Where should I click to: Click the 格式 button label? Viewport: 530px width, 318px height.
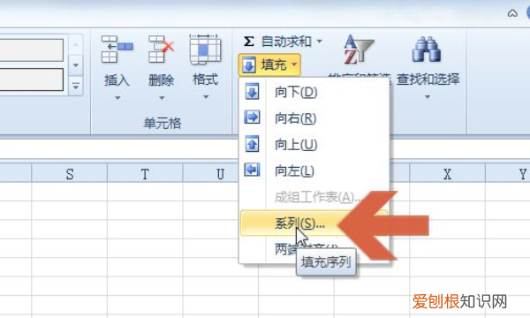205,79
